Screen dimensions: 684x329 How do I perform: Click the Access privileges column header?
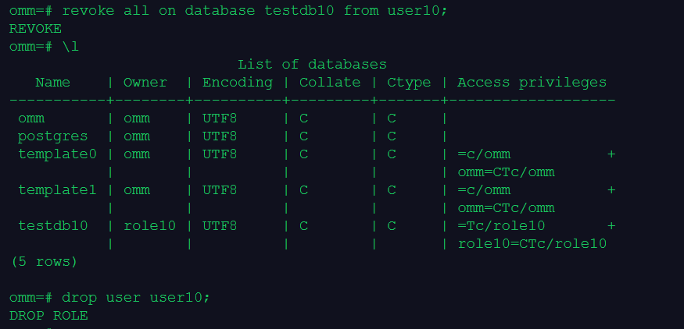pos(532,83)
